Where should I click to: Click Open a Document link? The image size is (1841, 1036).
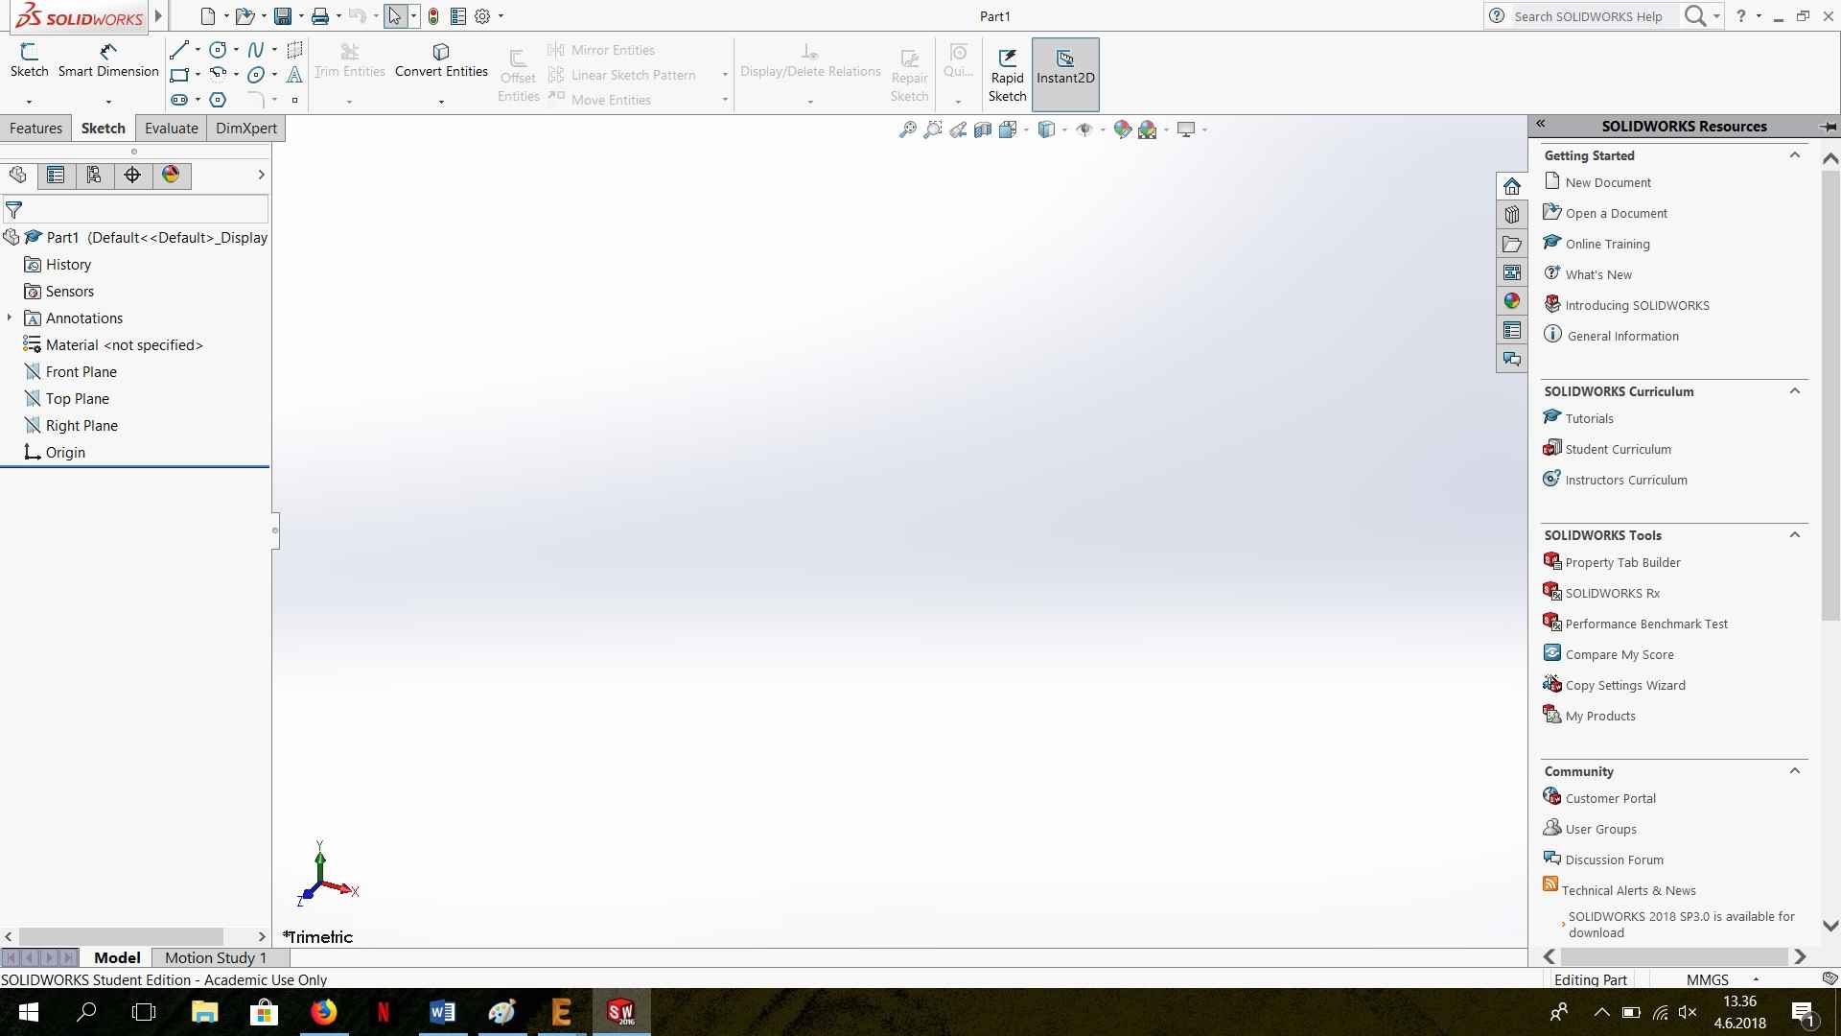click(1617, 213)
